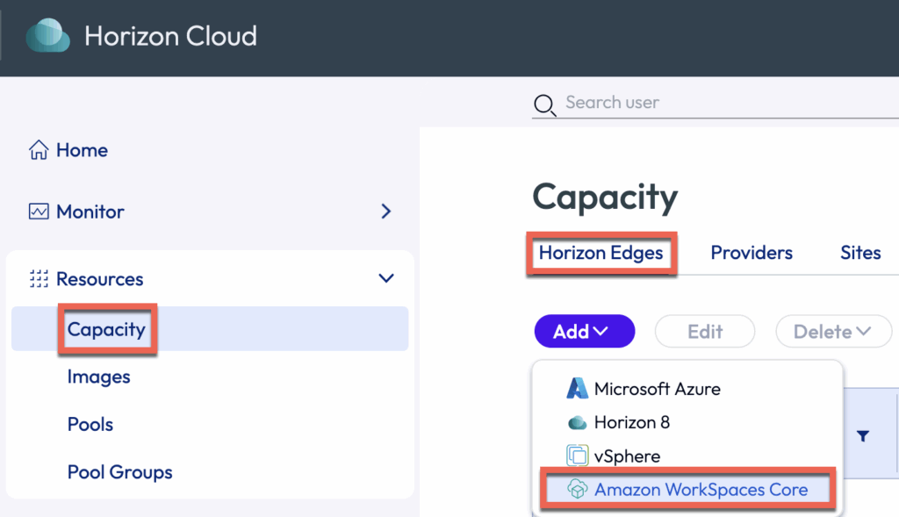
Task: Collapse the Resources section chevron
Action: (x=385, y=279)
